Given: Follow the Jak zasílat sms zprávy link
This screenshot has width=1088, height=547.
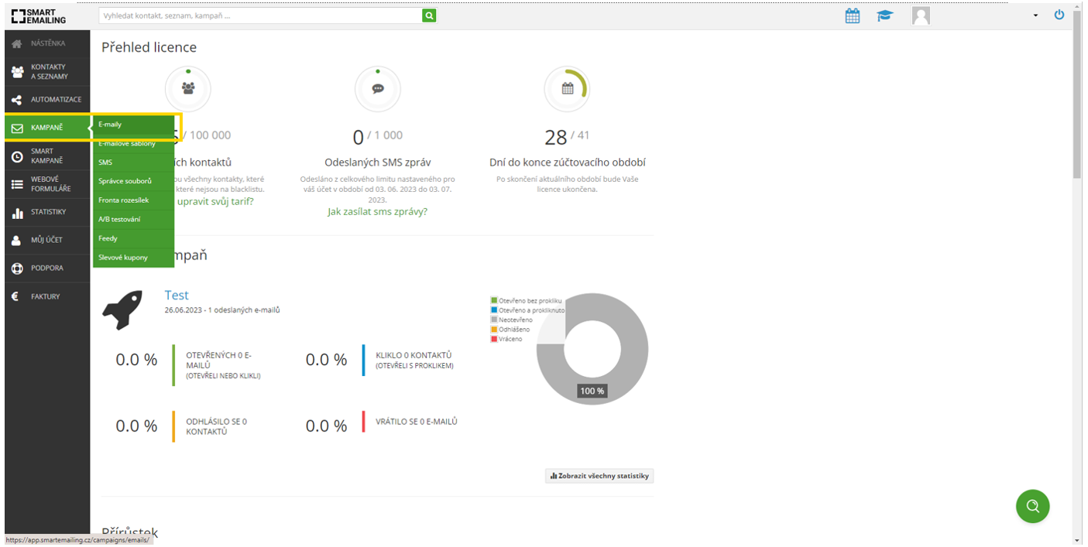Looking at the screenshot, I should tap(377, 211).
